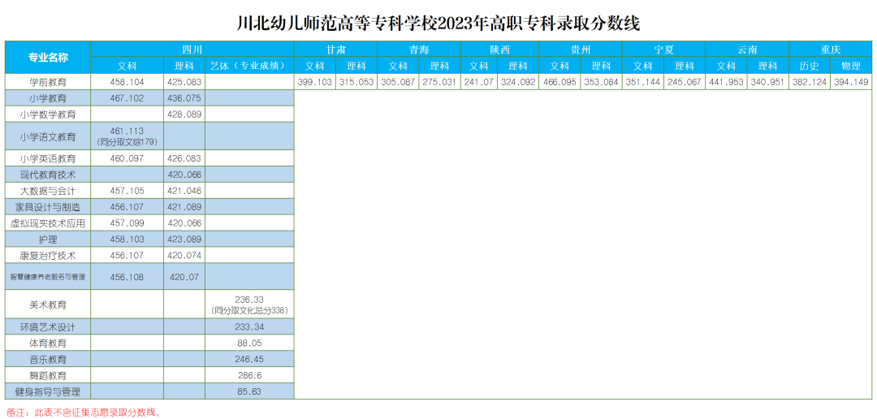Click the 健身指导与管理 row label
This screenshot has width=877, height=419.
[48, 391]
